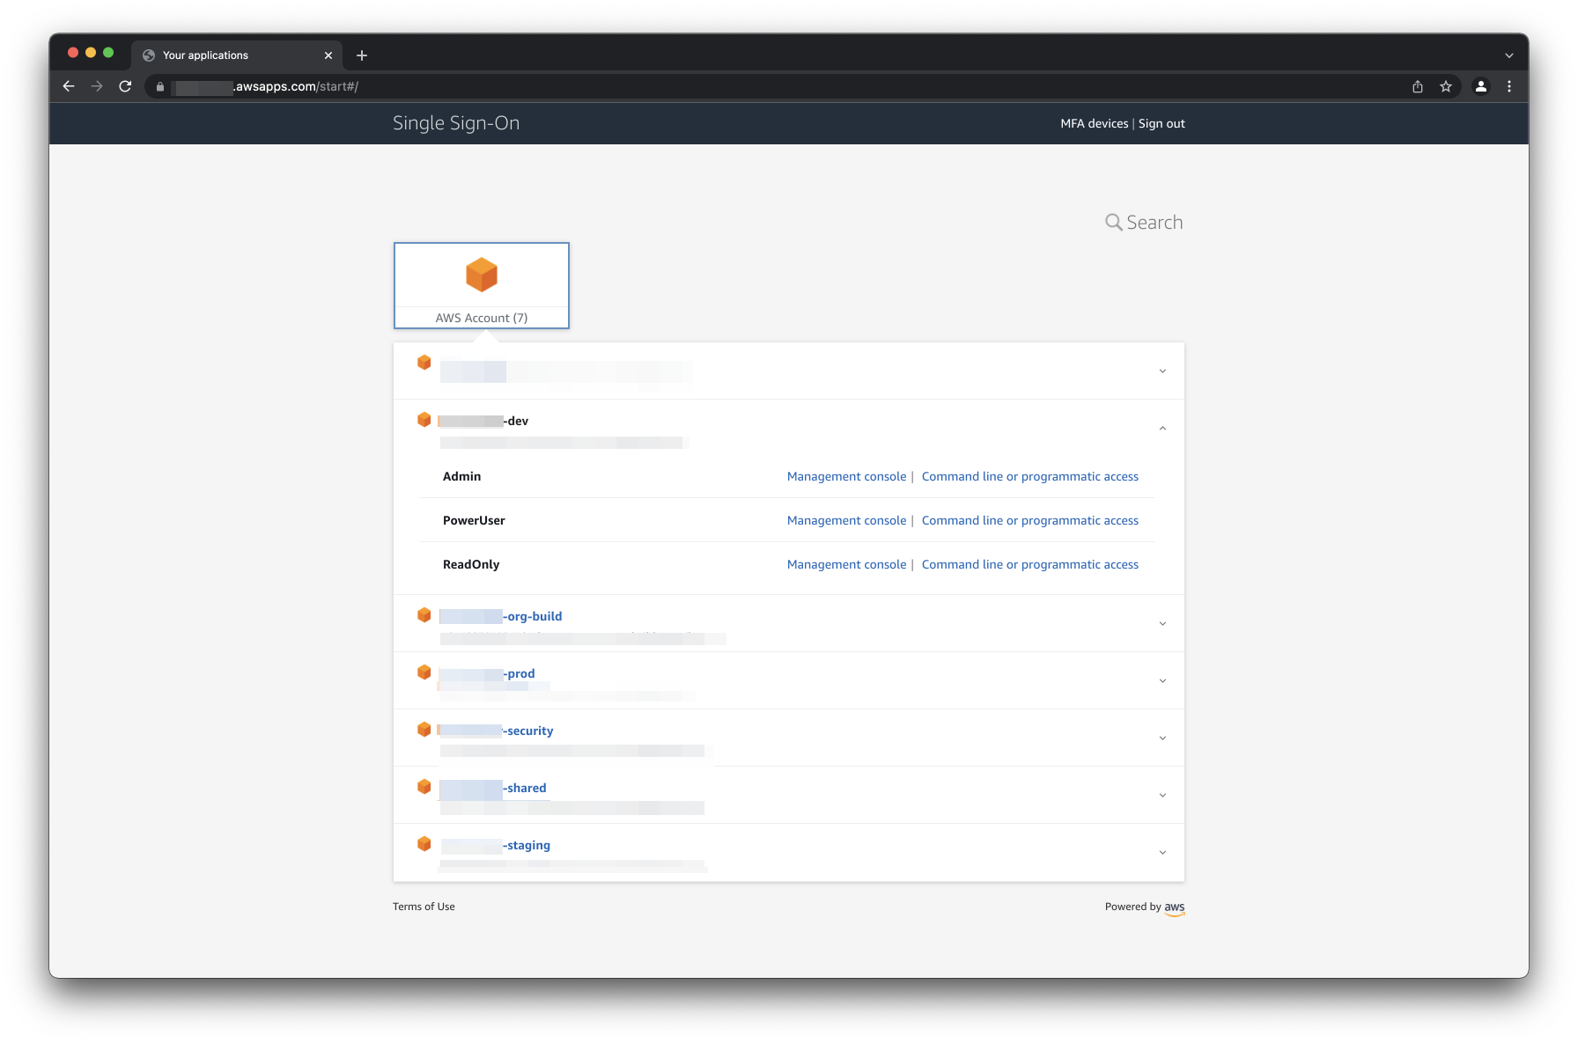The height and width of the screenshot is (1043, 1578).
Task: Bookmark this page with star icon
Action: pos(1446,86)
